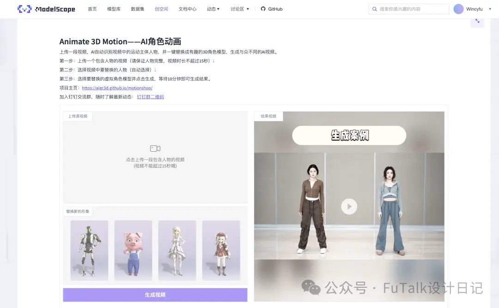Click the 第三步 instruction line
The height and width of the screenshot is (308, 499).
click(x=135, y=79)
